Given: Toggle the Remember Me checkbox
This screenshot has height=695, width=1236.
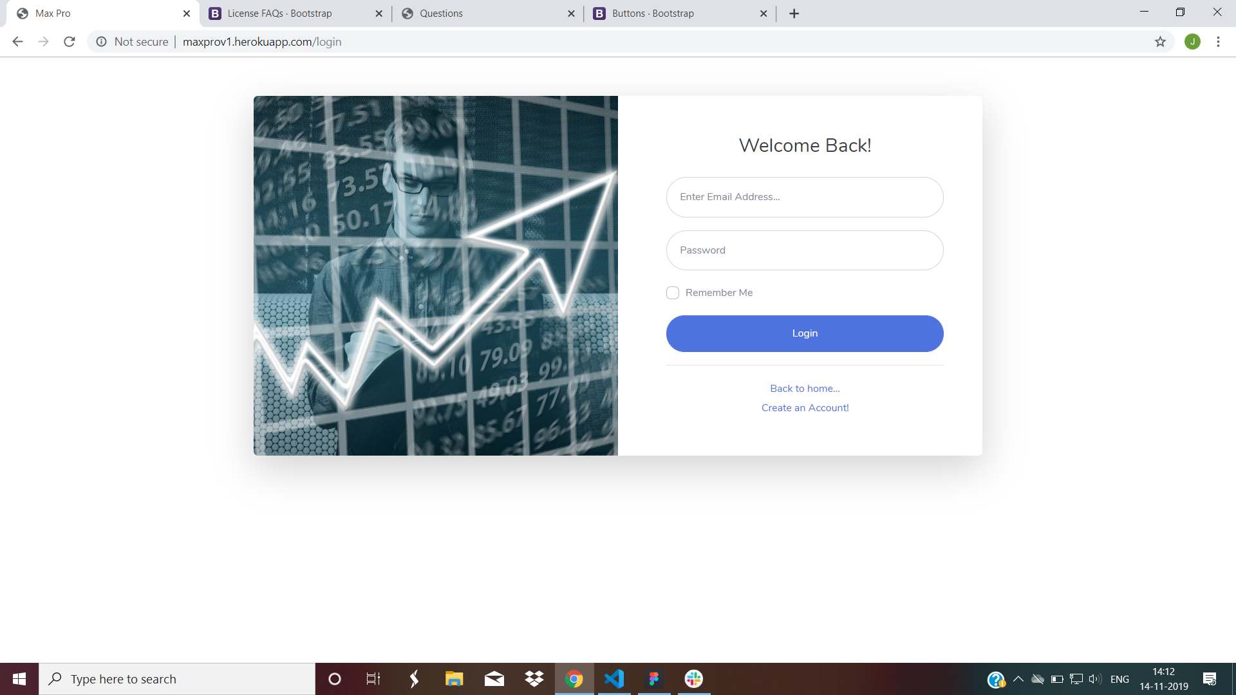Looking at the screenshot, I should click(672, 292).
